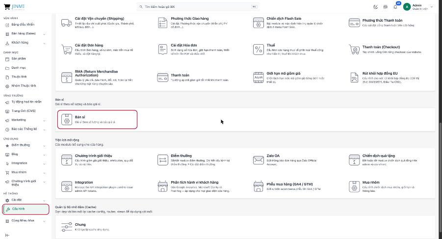442x239 pixels.
Task: Click the Phương thức Giao hàng icon
Action: (x=163, y=23)
